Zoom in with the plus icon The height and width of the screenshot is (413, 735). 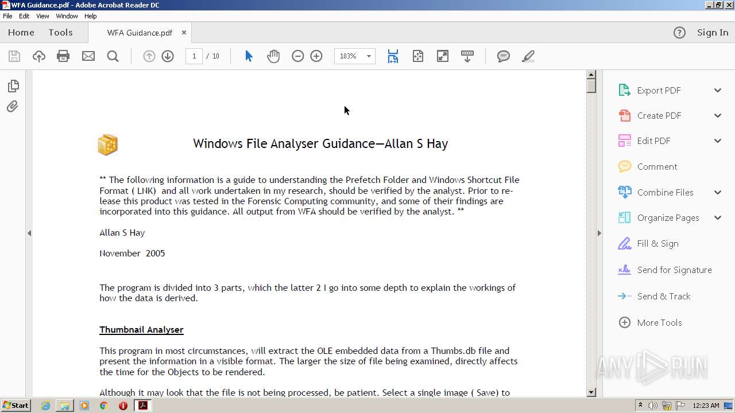[x=316, y=56]
